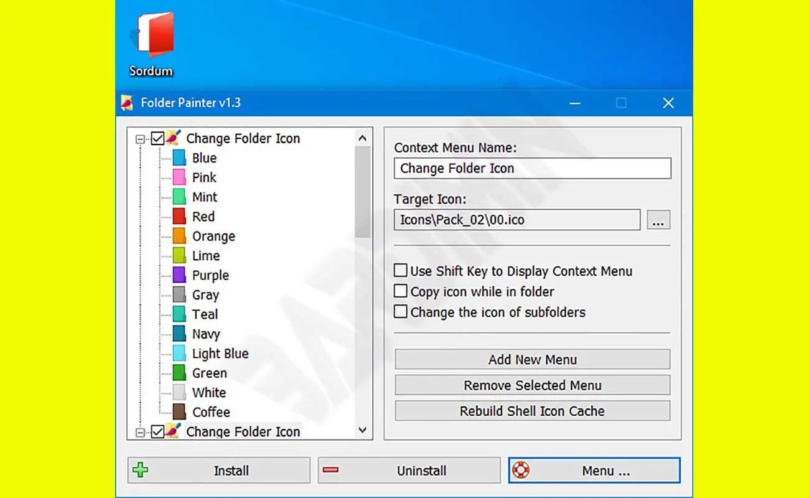Select the Purple folder icon
Screen dimensions: 809x498
210,275
